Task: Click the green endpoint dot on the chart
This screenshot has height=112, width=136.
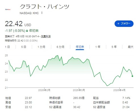Action: pos(132,76)
